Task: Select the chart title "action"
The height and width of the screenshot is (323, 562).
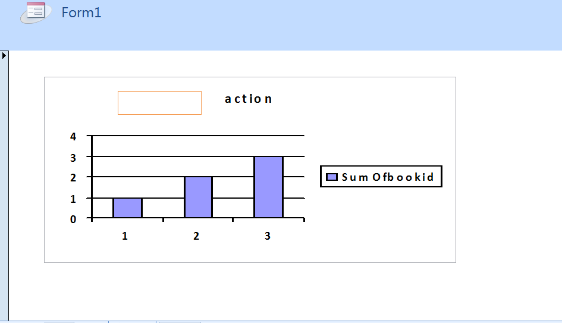Action: 249,99
